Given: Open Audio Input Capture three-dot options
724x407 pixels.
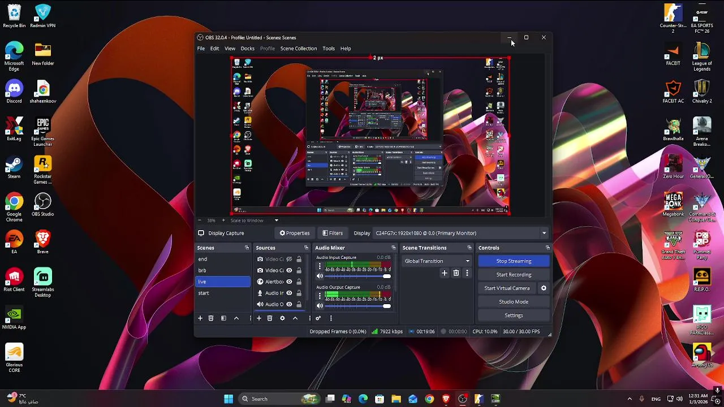Looking at the screenshot, I should coord(320,266).
